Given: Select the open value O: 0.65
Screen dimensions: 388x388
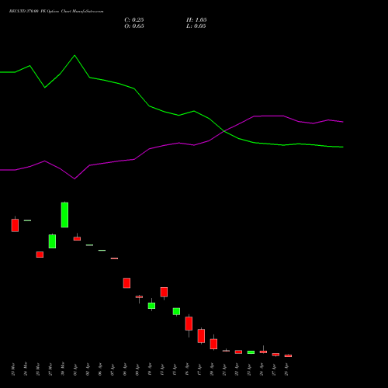Looking at the screenshot, I should point(134,26).
